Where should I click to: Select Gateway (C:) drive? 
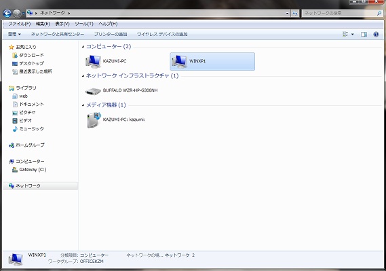33,170
